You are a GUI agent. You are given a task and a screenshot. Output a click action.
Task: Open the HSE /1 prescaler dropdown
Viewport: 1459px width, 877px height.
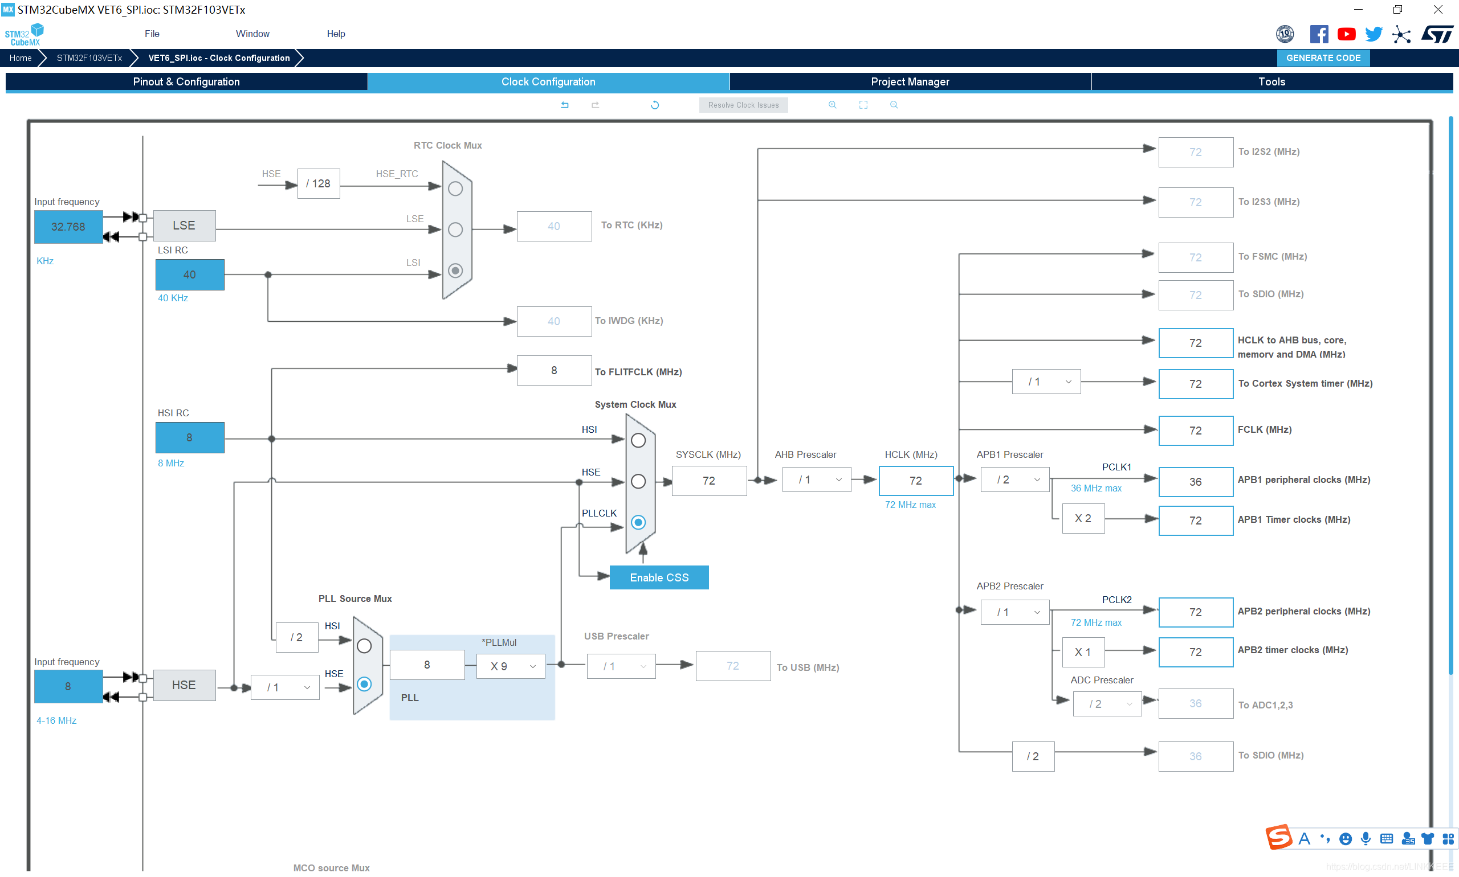[285, 687]
